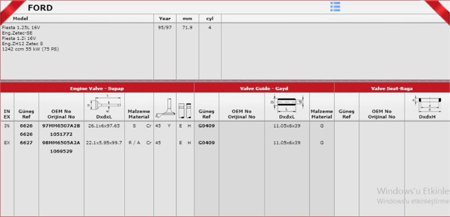This screenshot has height=217, width=450.
Task: Click OEM No header under Valve Seat
Action: coord(381,114)
